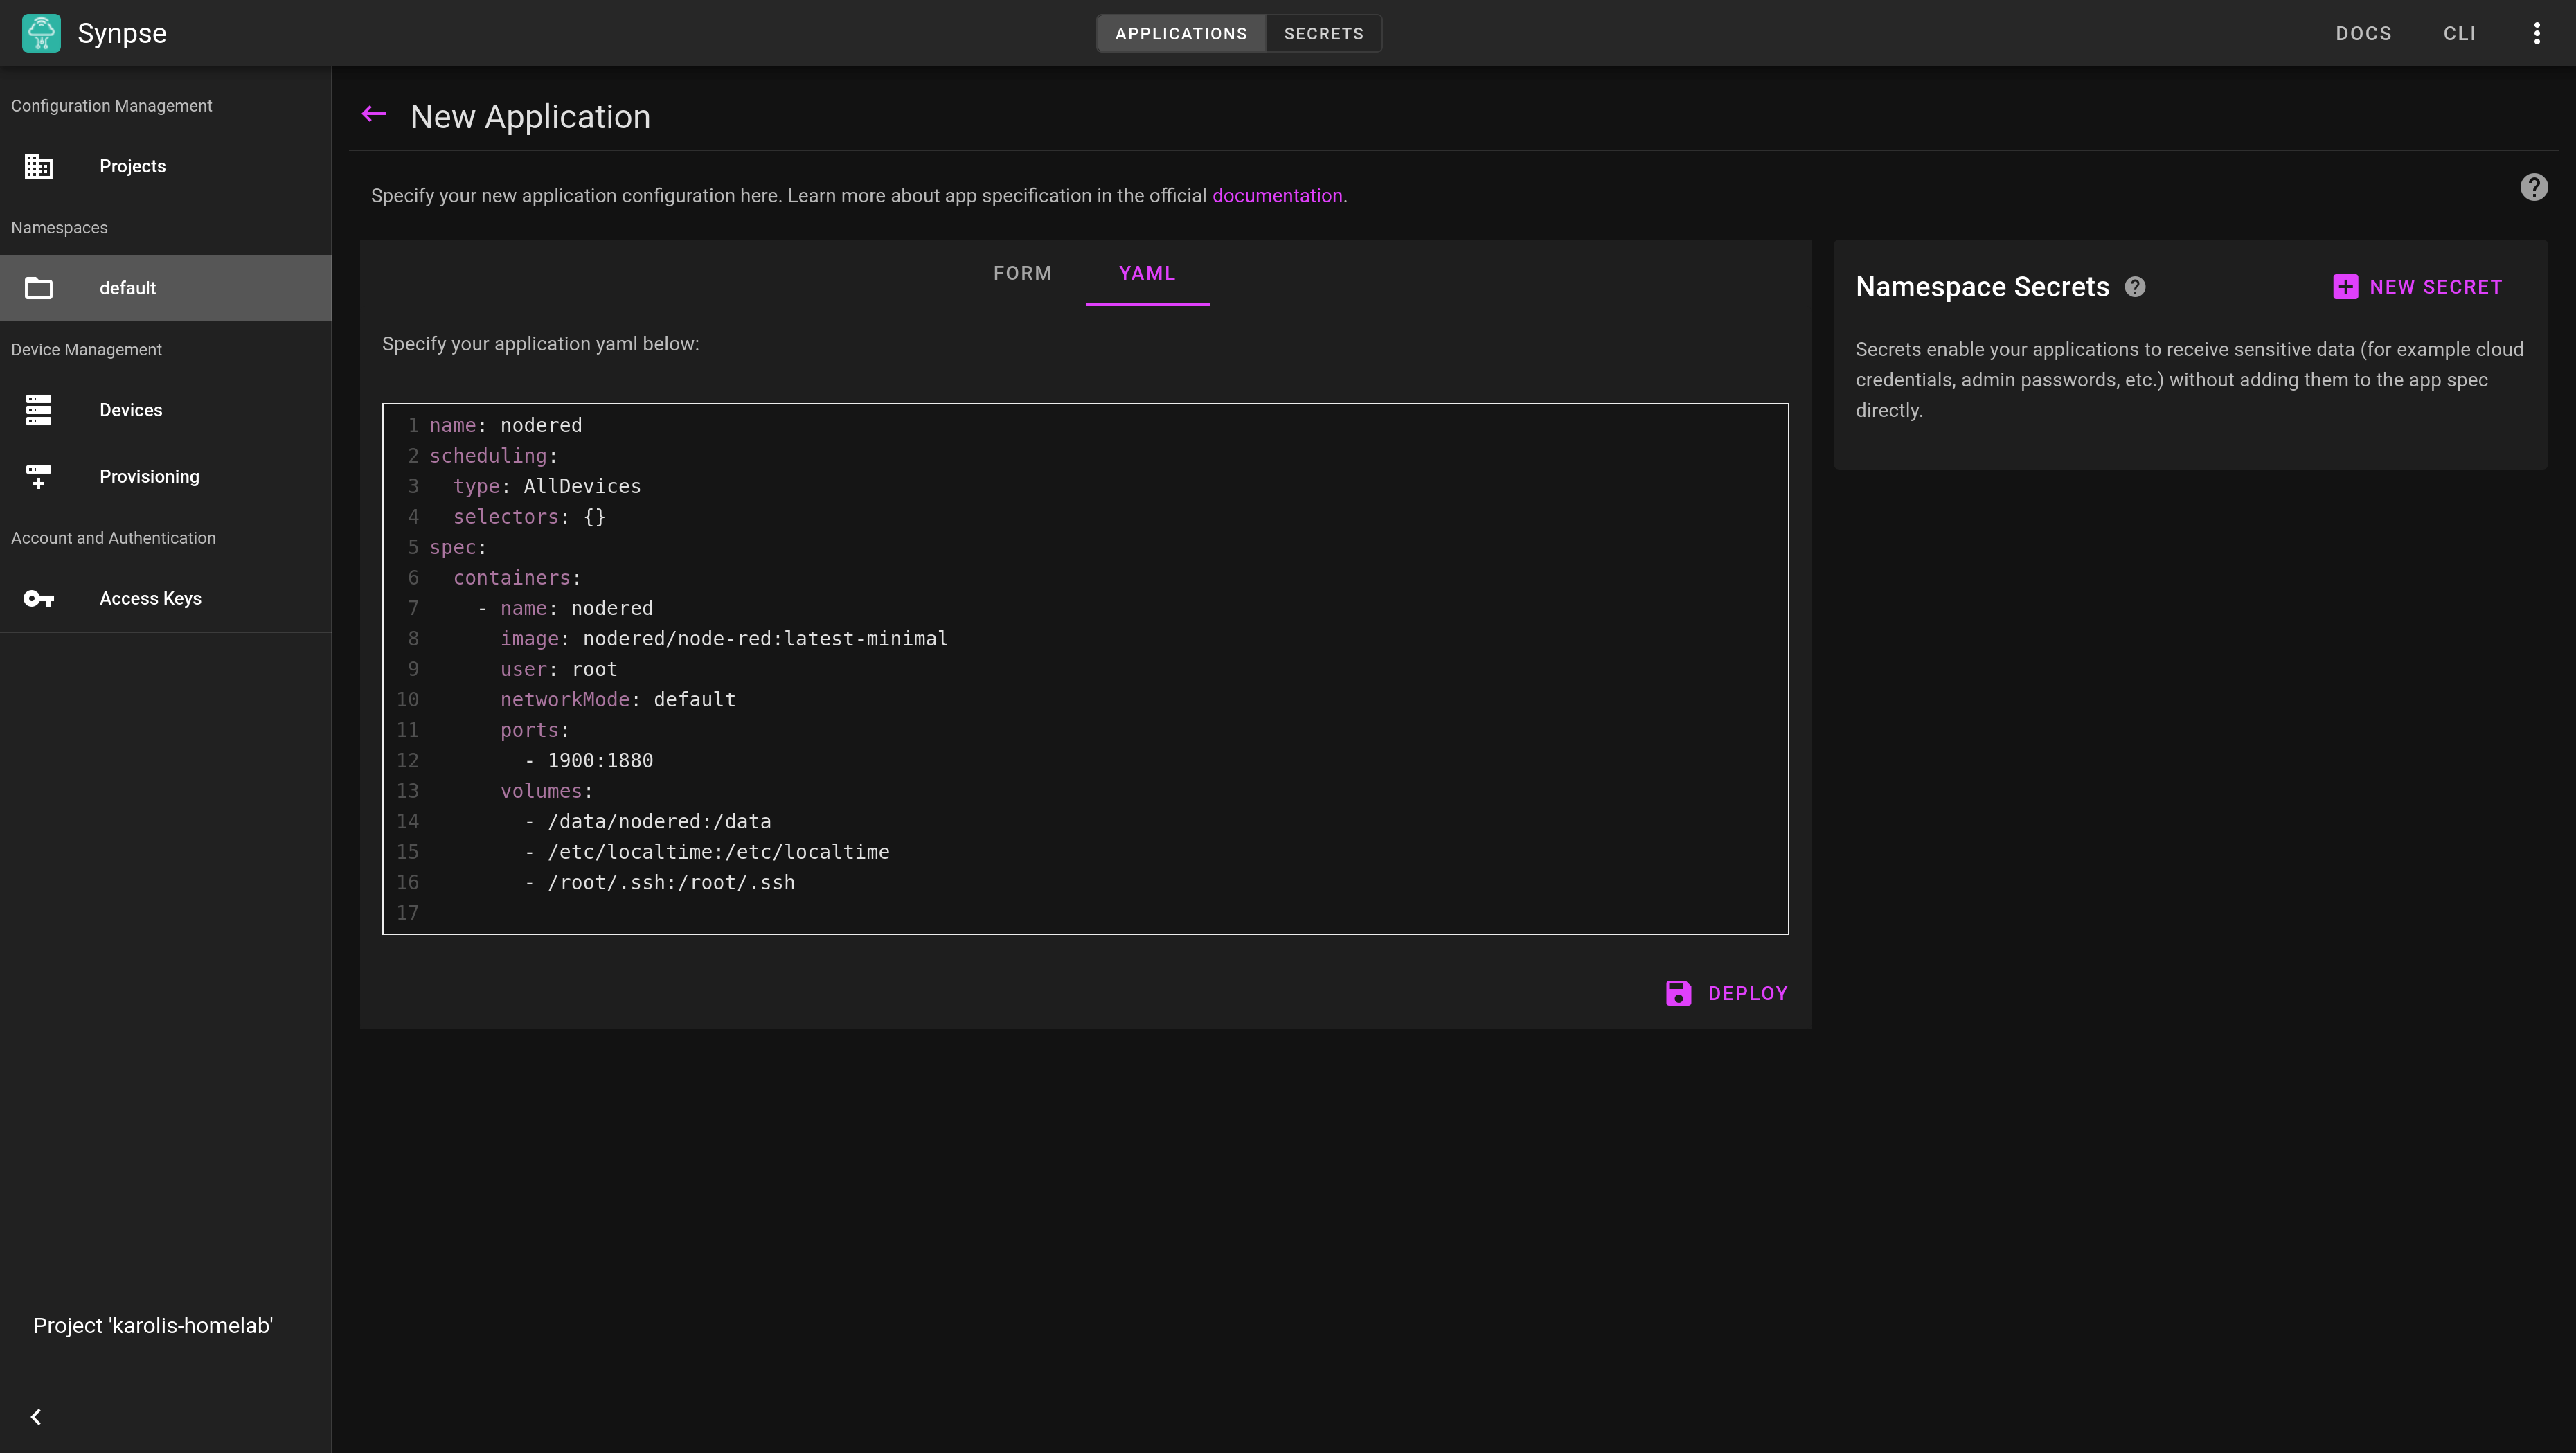Click the DEPLOY button
This screenshot has width=2576, height=1453.
pos(1747,993)
